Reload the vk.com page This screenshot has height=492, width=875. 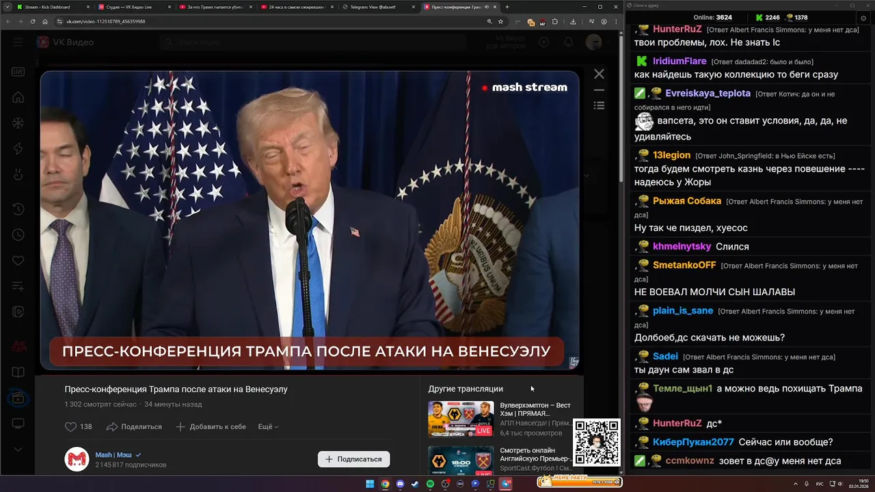pyautogui.click(x=33, y=21)
